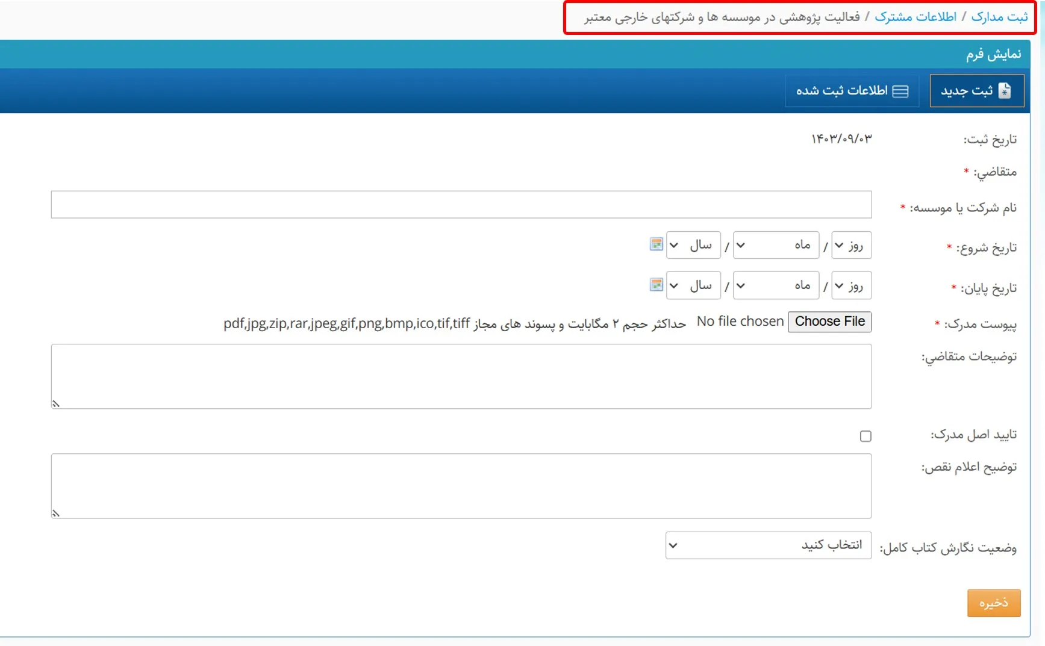Expand وضعیت نگارش کتاب کامل dropdown
This screenshot has width=1045, height=646.
tap(769, 545)
